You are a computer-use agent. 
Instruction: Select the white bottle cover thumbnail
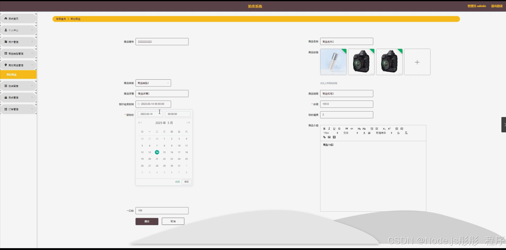[x=333, y=62]
